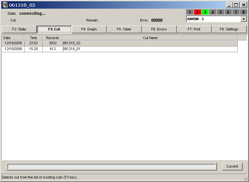Show the F6: Errors tab
This screenshot has height=182, width=249.
(x=159, y=29)
